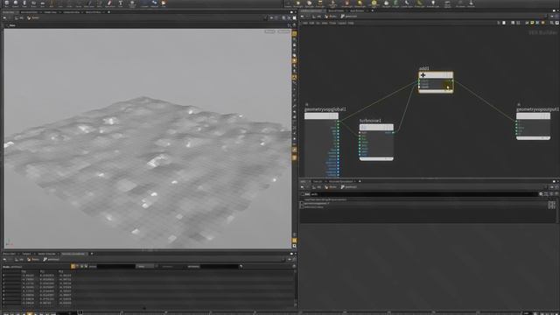This screenshot has height=315, width=560.
Task: Select the File shelf tool
Action: click(164, 3)
